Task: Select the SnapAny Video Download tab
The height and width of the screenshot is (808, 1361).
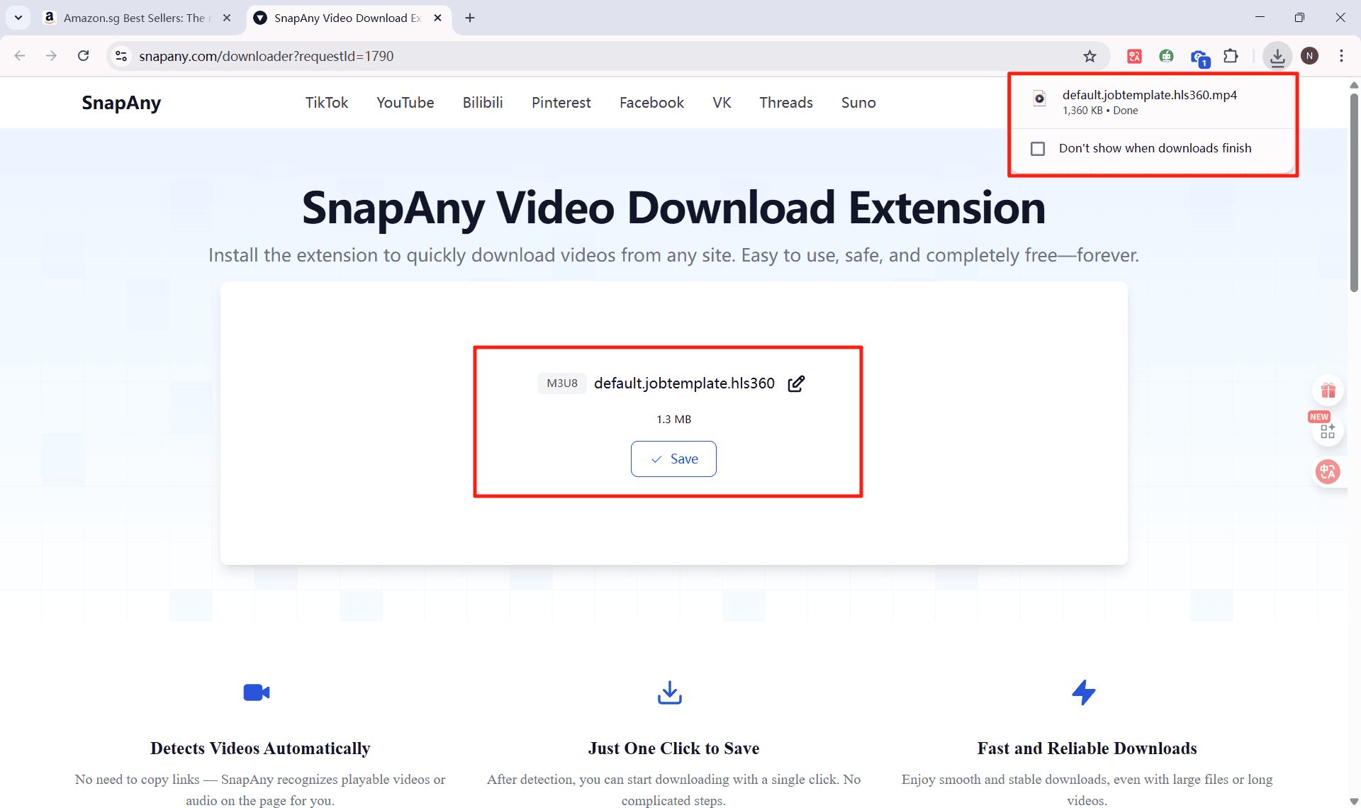Action: [x=349, y=18]
